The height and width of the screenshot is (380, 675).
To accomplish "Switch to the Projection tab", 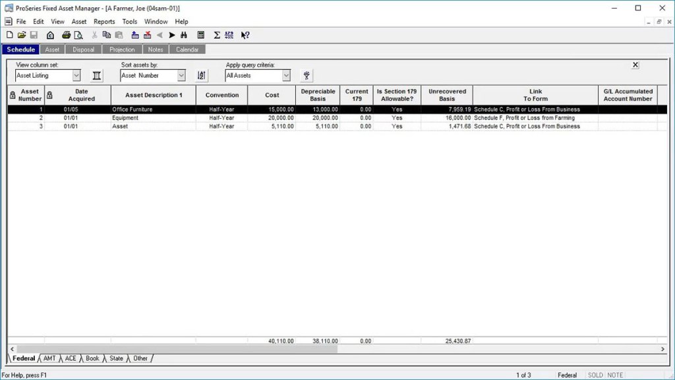I will (x=122, y=49).
